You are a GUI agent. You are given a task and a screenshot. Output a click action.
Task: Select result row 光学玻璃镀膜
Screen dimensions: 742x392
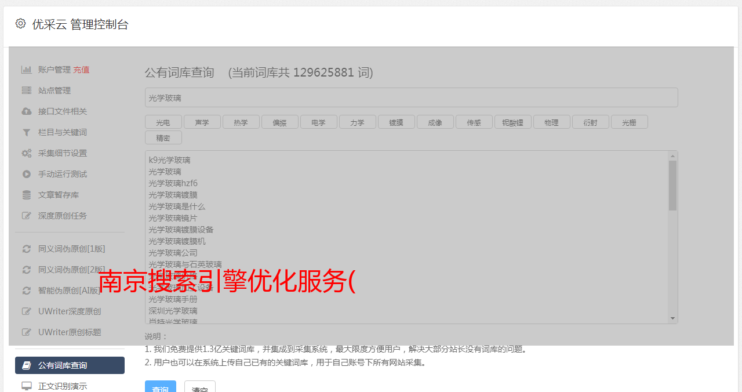[x=173, y=195]
